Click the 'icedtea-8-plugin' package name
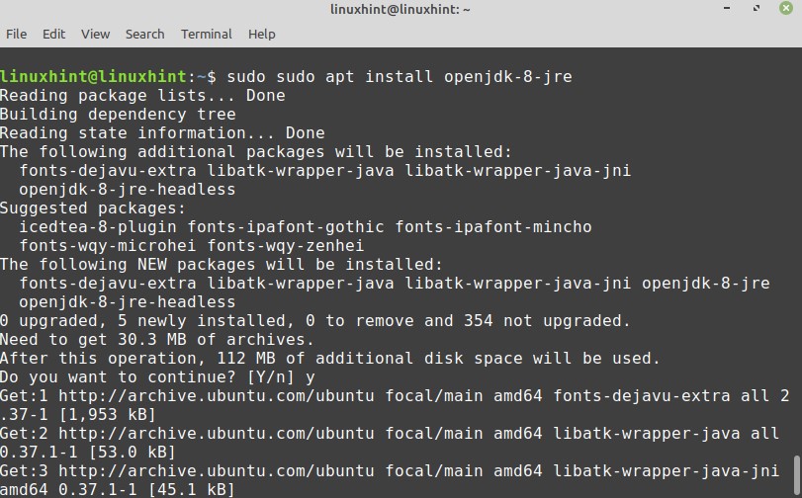 [98, 227]
